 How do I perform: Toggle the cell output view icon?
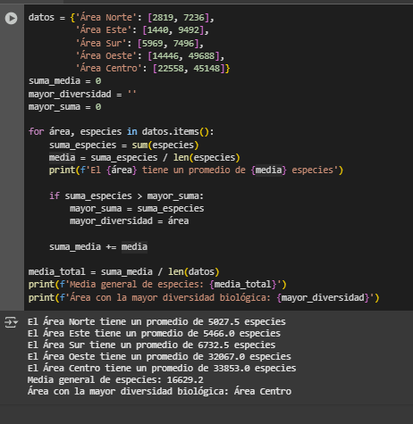pos(12,322)
